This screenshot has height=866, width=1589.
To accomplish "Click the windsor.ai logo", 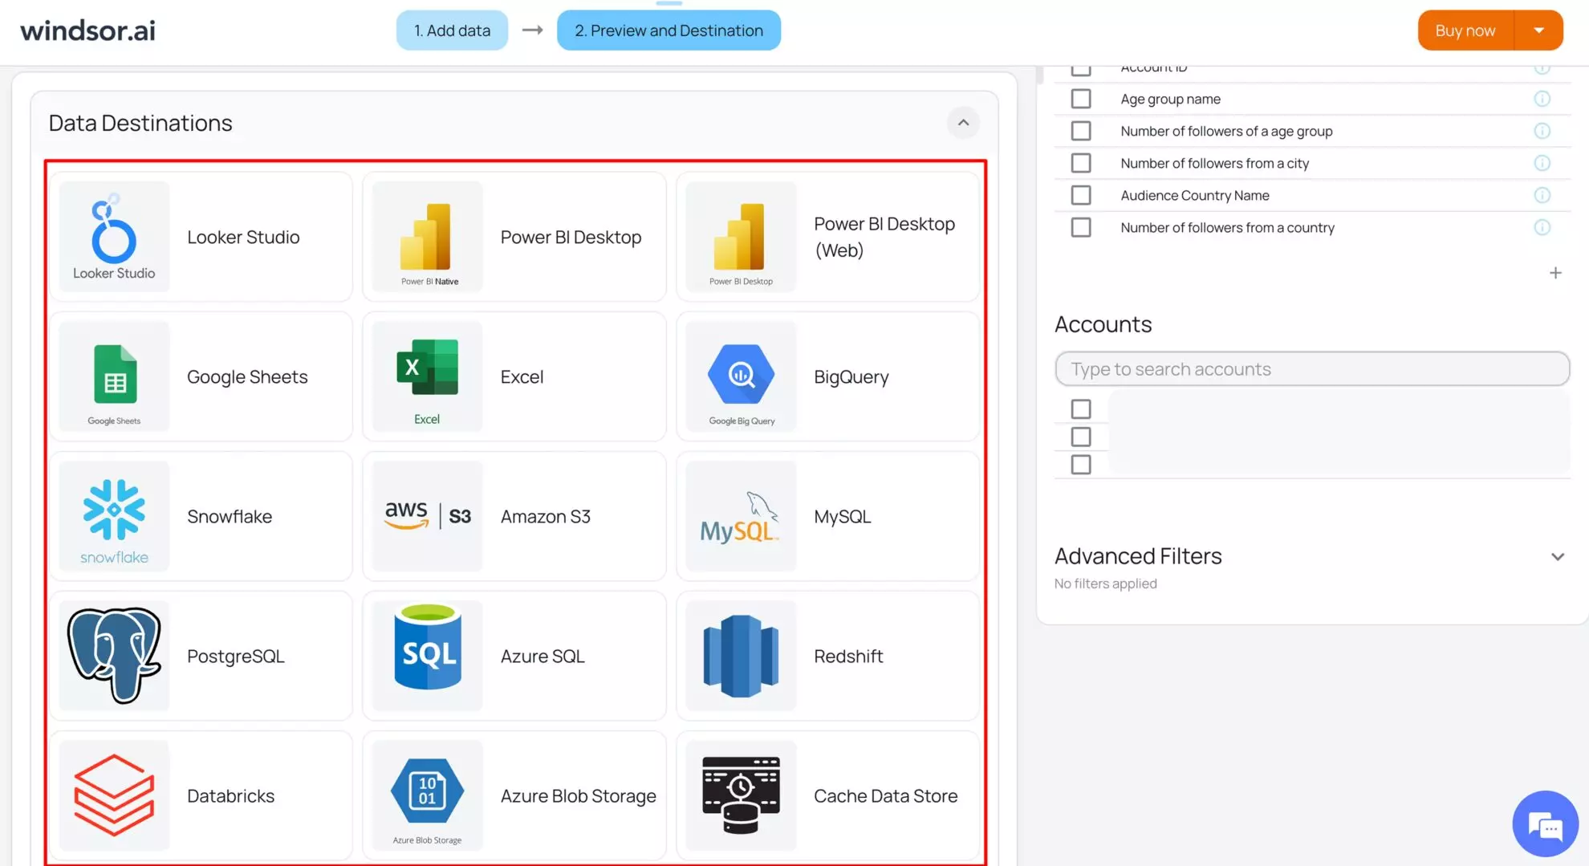I will pyautogui.click(x=87, y=30).
